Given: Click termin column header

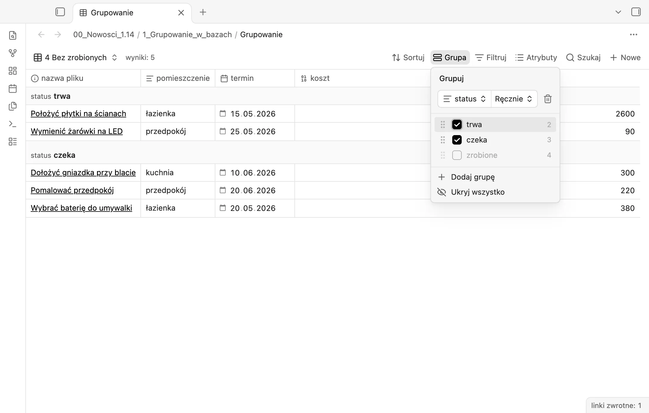Looking at the screenshot, I should (255, 78).
